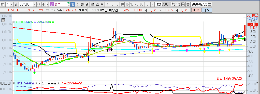
Task: Click the save chart floppy disk icon
Action: pyautogui.click(x=183, y=4)
